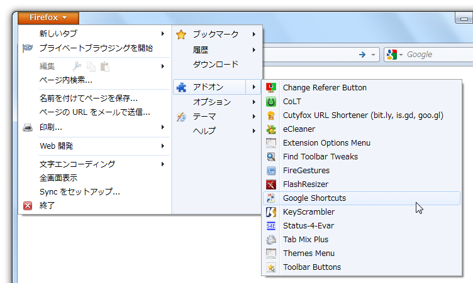Click the FlashResizer red icon

point(271,184)
